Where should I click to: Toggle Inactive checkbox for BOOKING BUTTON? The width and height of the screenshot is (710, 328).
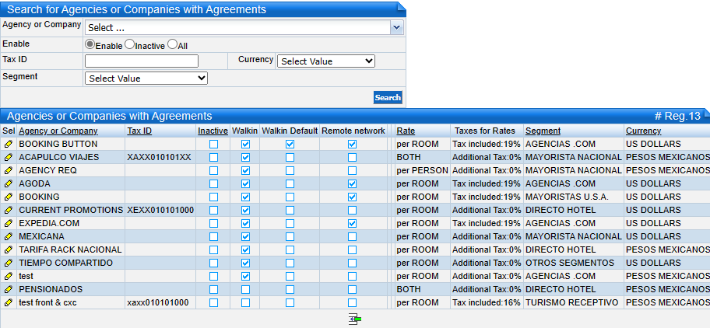[x=214, y=144]
